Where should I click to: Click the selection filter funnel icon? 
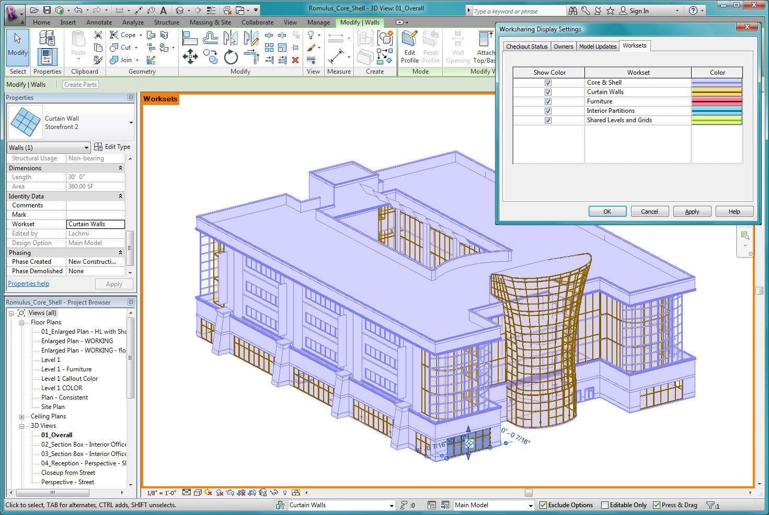710,505
